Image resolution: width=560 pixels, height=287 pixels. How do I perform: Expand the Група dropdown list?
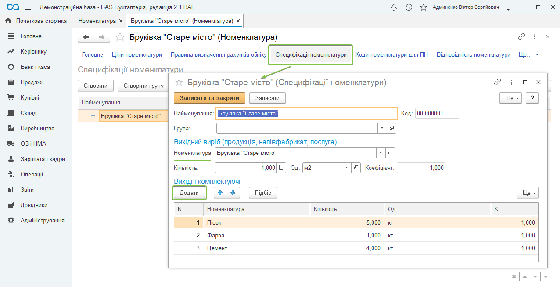pyautogui.click(x=381, y=128)
